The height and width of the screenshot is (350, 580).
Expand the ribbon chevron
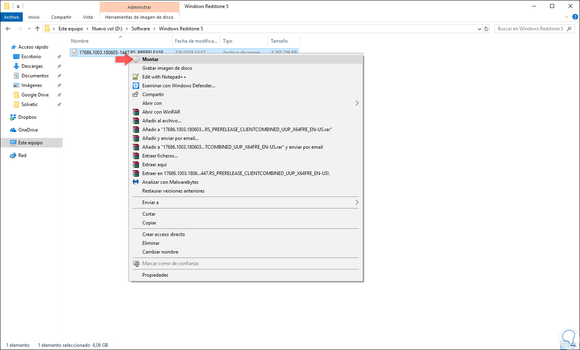[x=566, y=17]
